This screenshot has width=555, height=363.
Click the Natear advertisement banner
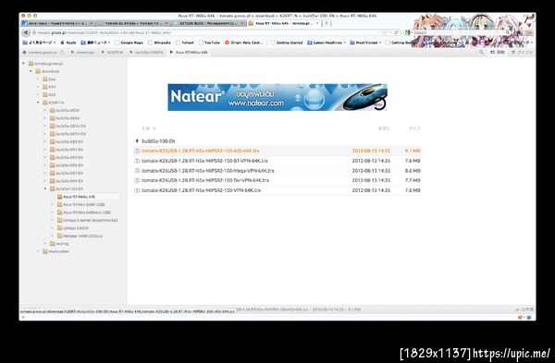[277, 97]
